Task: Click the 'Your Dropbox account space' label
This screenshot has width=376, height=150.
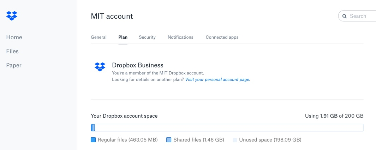Action: point(124,116)
